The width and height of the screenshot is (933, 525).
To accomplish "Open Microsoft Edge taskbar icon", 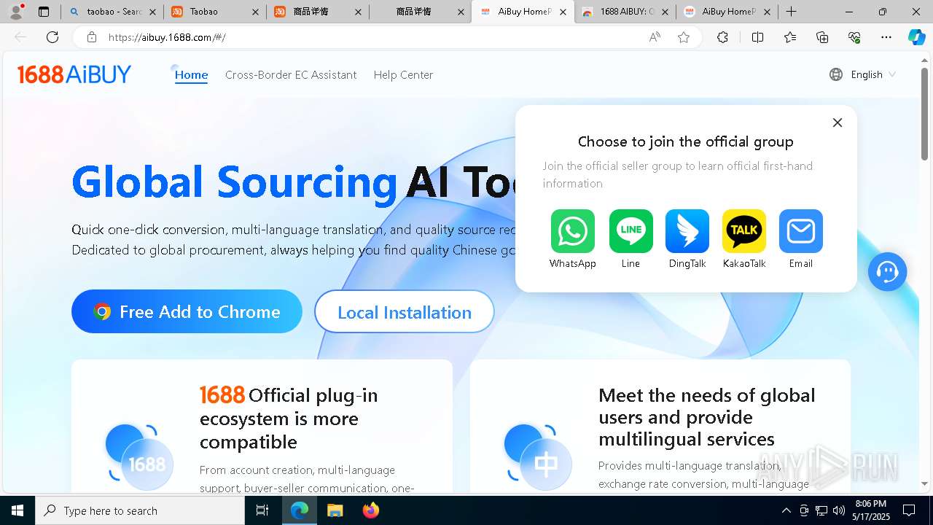I will 300,510.
